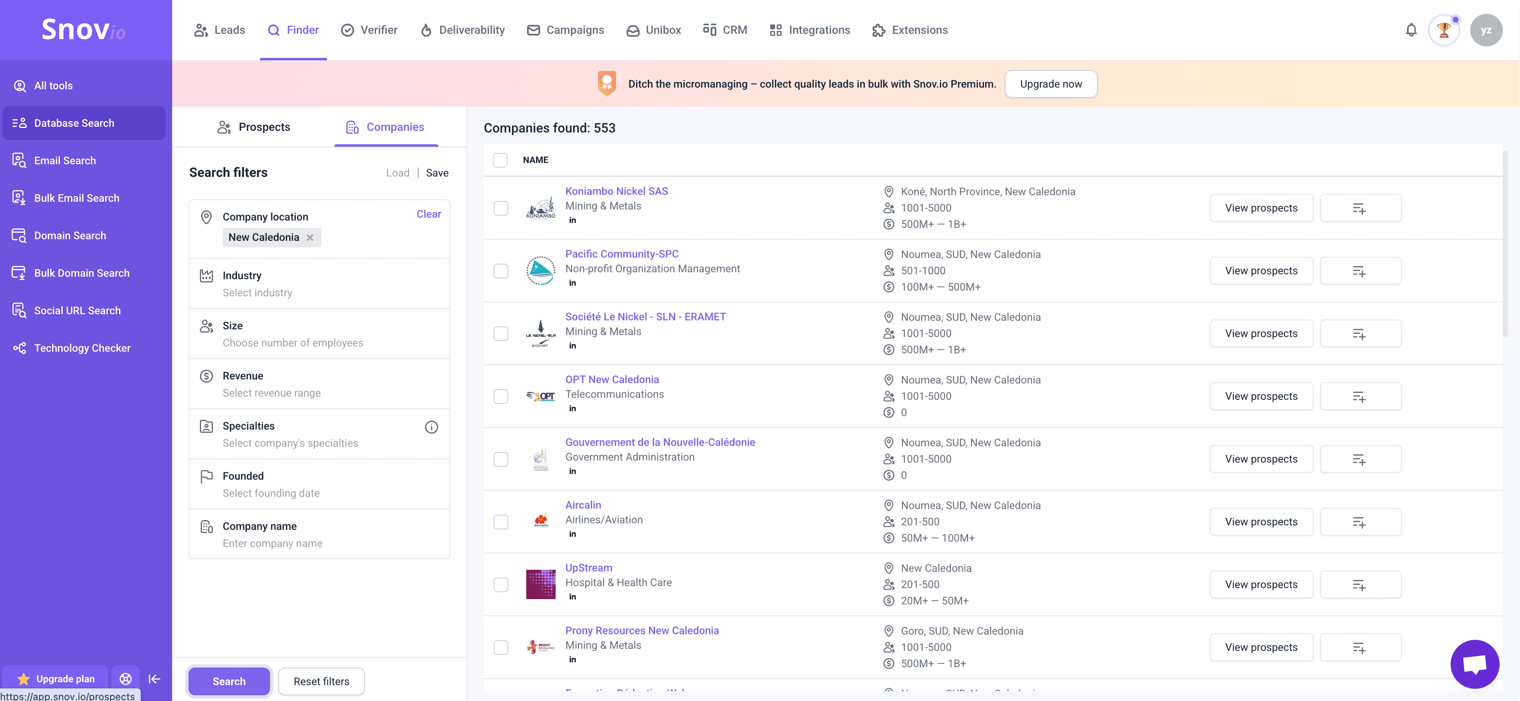
Task: Open the Social URL Search tool
Action: pos(77,310)
